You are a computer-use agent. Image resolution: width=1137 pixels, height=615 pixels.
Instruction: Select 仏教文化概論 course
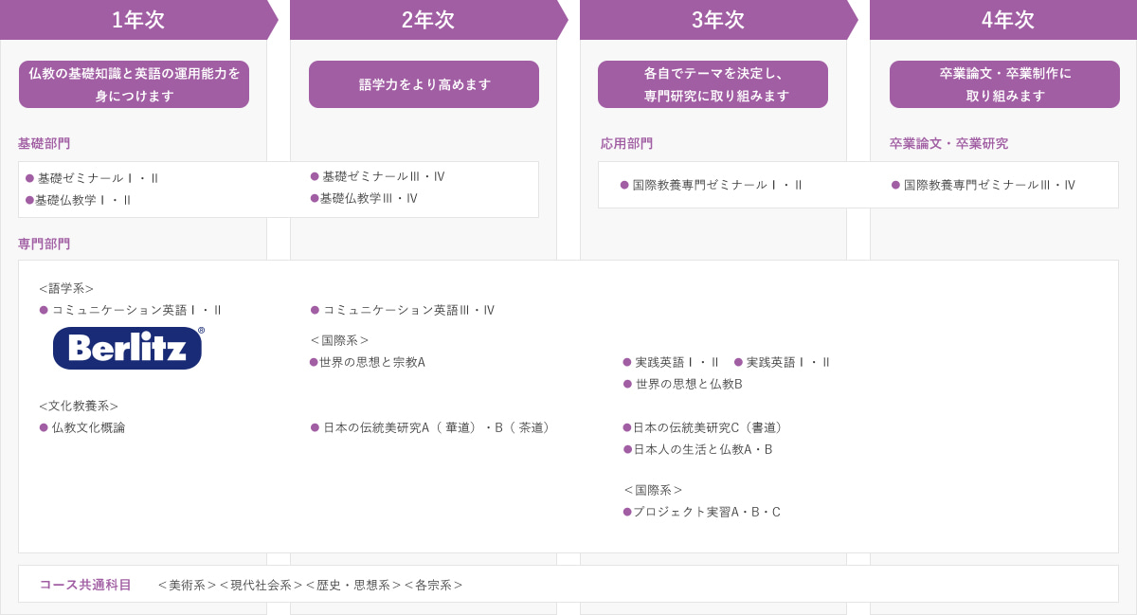88,427
